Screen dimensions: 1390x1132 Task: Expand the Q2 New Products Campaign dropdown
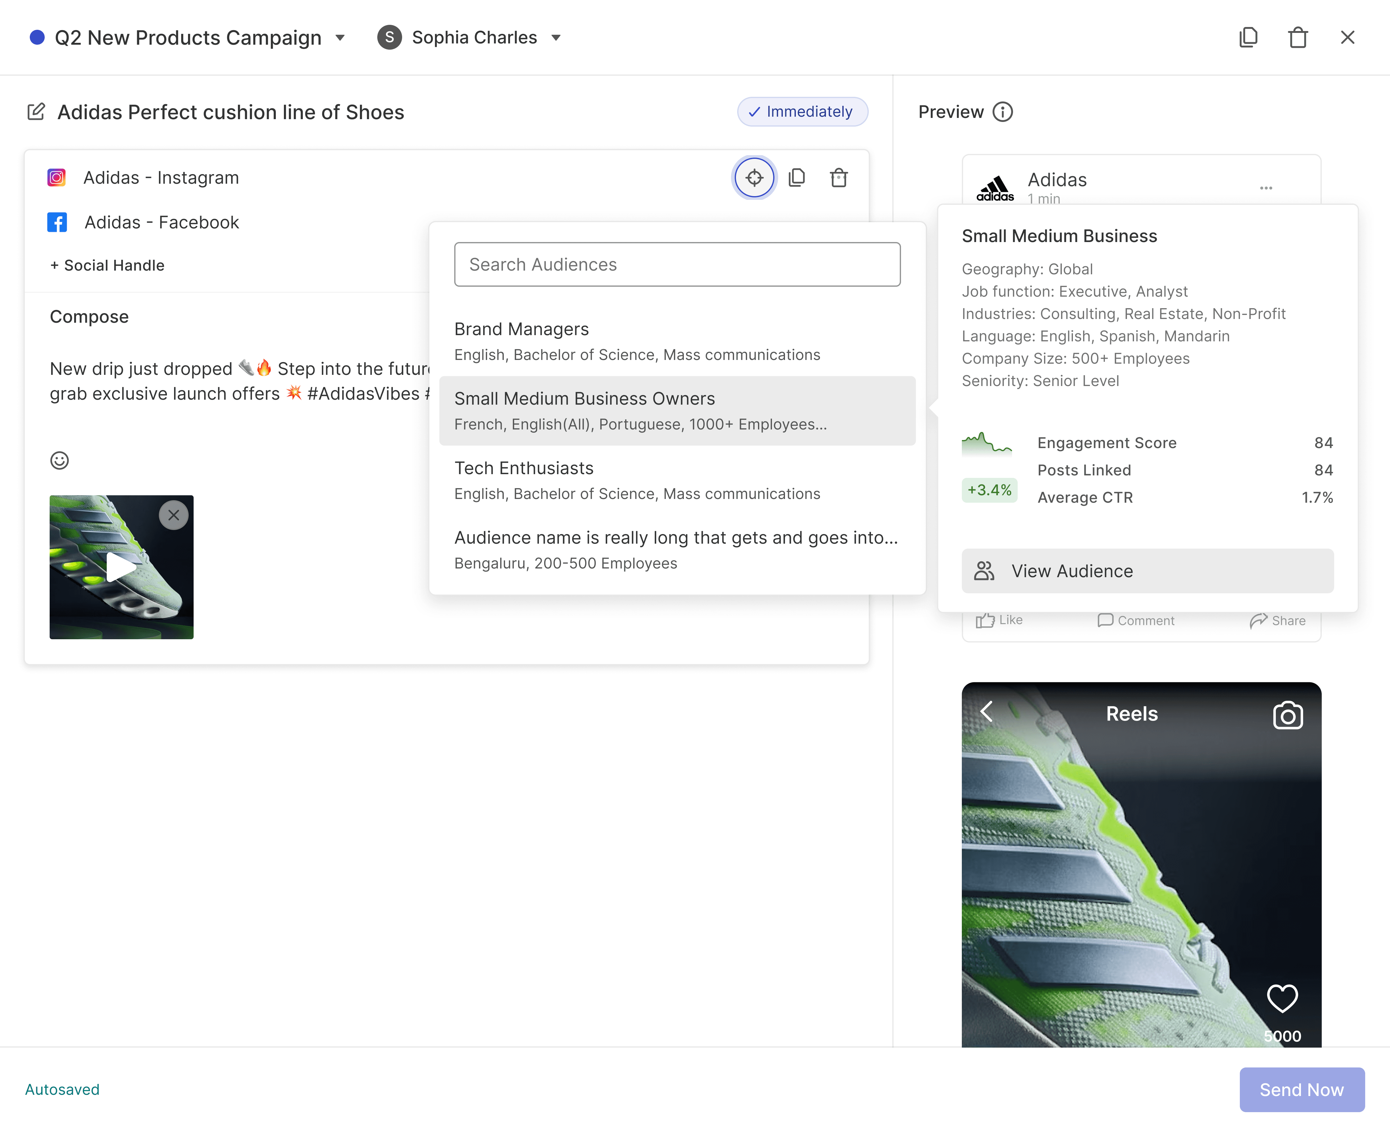pyautogui.click(x=340, y=38)
